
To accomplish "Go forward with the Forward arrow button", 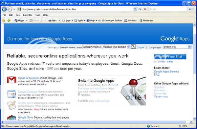I will (10, 9).
